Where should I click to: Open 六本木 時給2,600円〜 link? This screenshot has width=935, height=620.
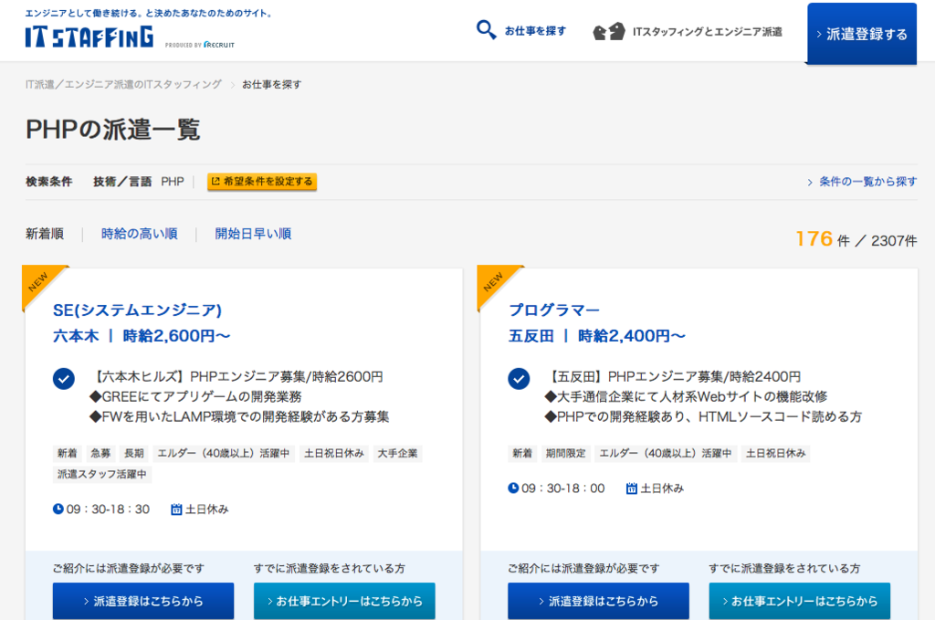142,336
